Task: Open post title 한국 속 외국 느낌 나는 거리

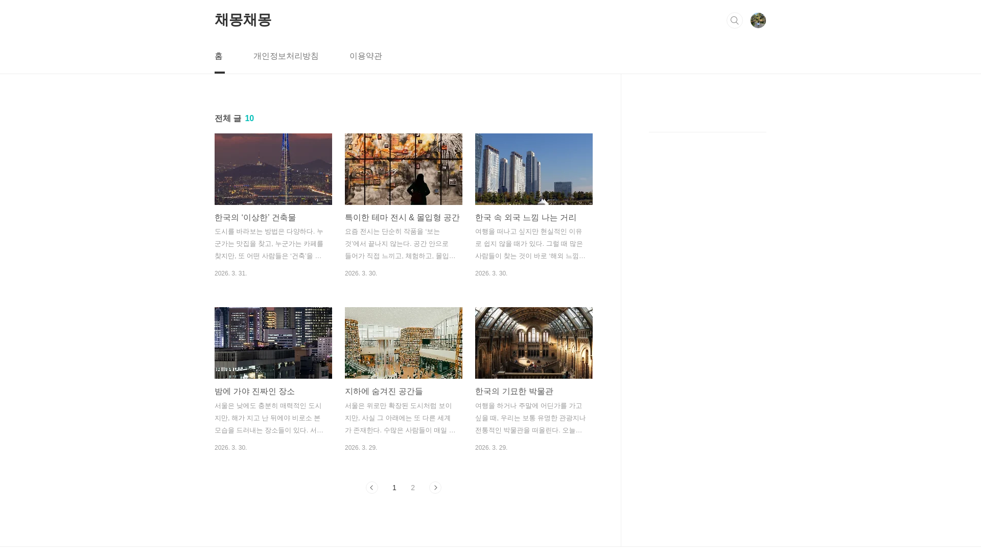Action: [x=526, y=218]
